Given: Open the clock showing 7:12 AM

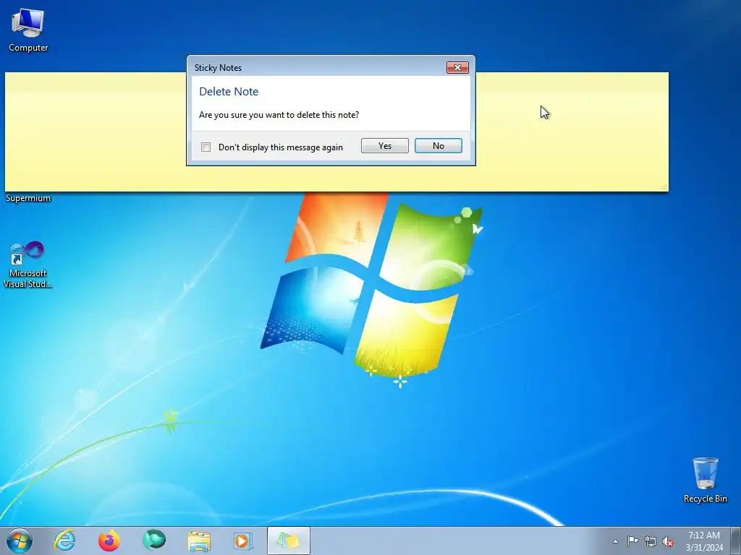Looking at the screenshot, I should 704,541.
